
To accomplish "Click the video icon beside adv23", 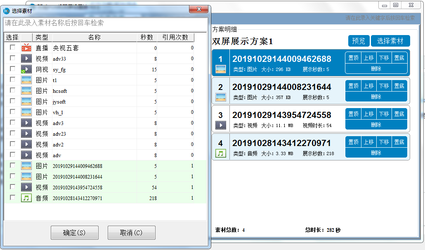I will point(26,134).
